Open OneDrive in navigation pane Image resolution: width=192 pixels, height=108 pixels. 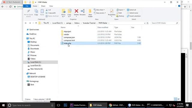33,34
